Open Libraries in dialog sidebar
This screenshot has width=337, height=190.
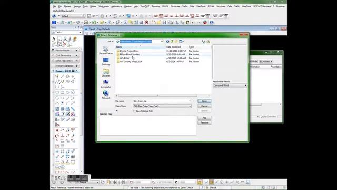click(106, 73)
